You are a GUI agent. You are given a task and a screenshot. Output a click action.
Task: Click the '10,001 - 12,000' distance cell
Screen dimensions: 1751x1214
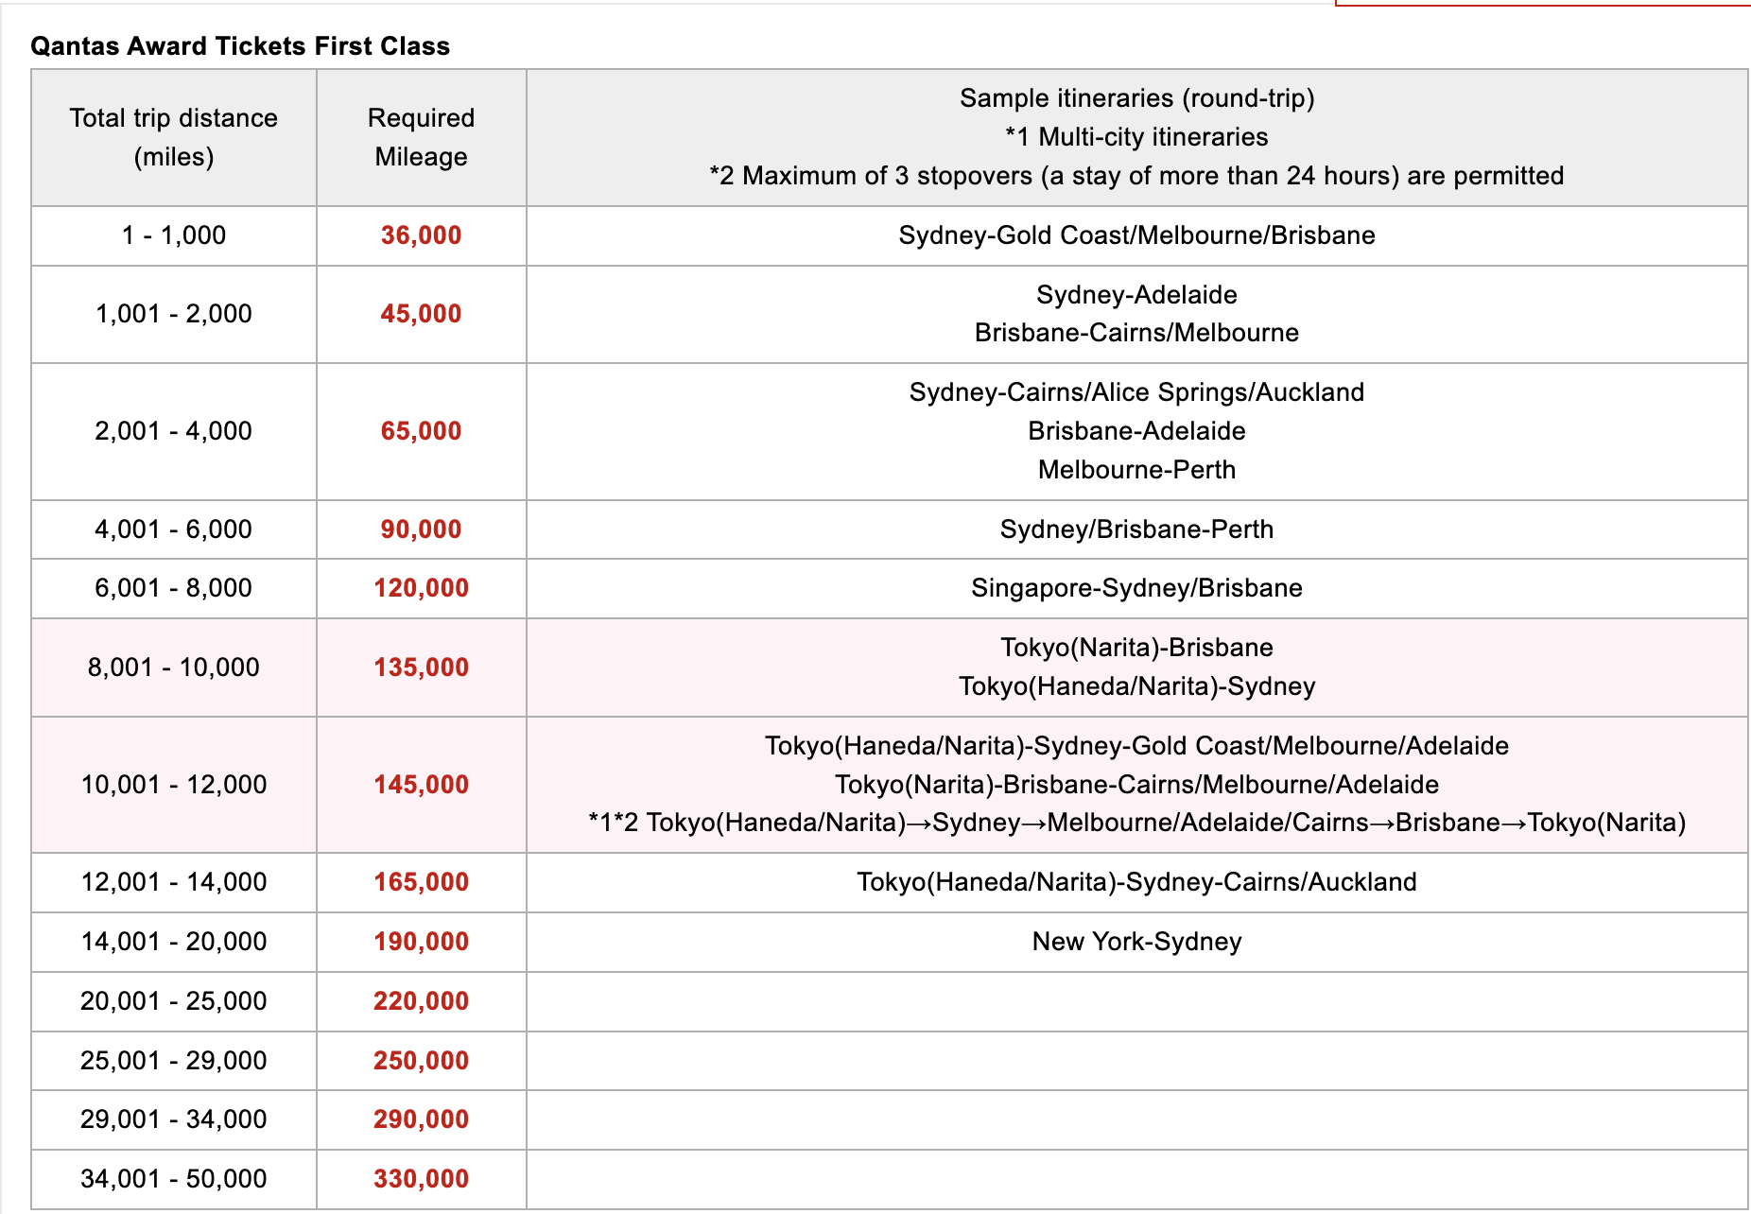tap(174, 785)
